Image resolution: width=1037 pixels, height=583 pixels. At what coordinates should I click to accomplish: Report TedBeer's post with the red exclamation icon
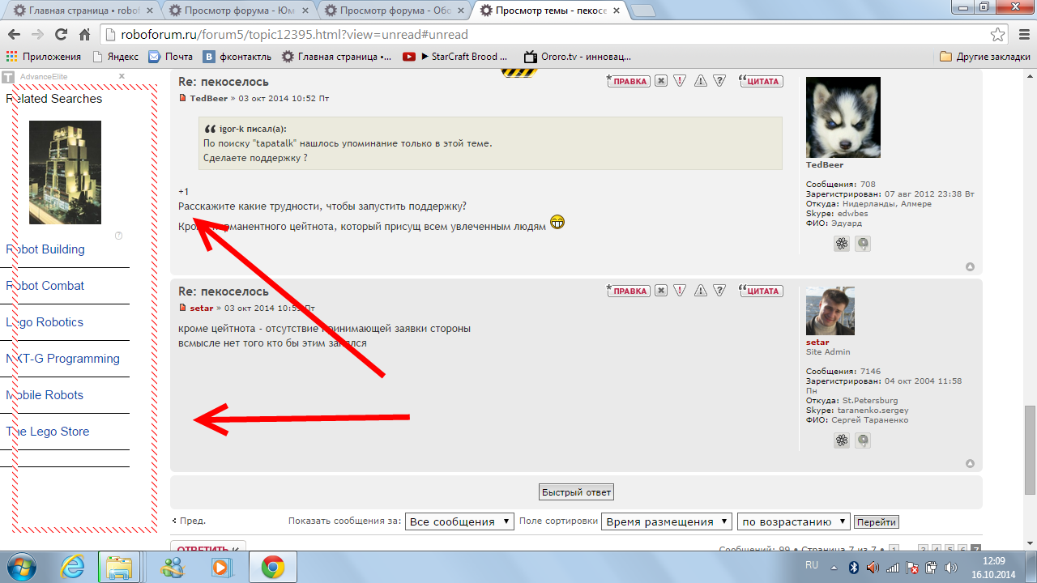(681, 81)
